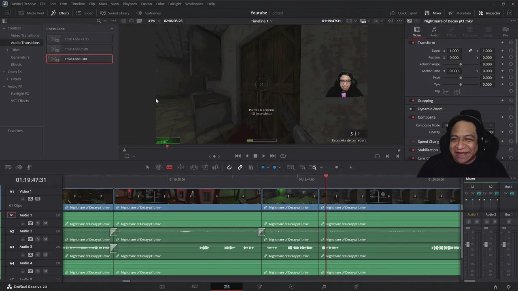Viewport: 518px width, 291px height.
Task: Play the timeline forward
Action: pos(263,156)
